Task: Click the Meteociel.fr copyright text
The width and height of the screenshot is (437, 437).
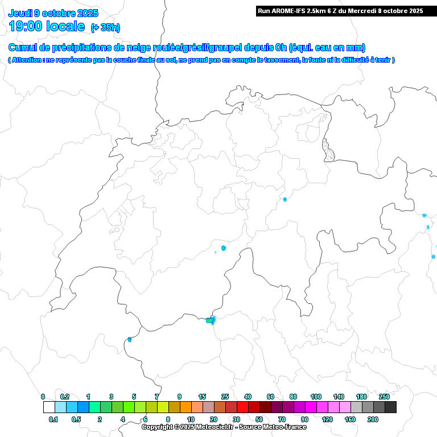Action: click(x=224, y=427)
